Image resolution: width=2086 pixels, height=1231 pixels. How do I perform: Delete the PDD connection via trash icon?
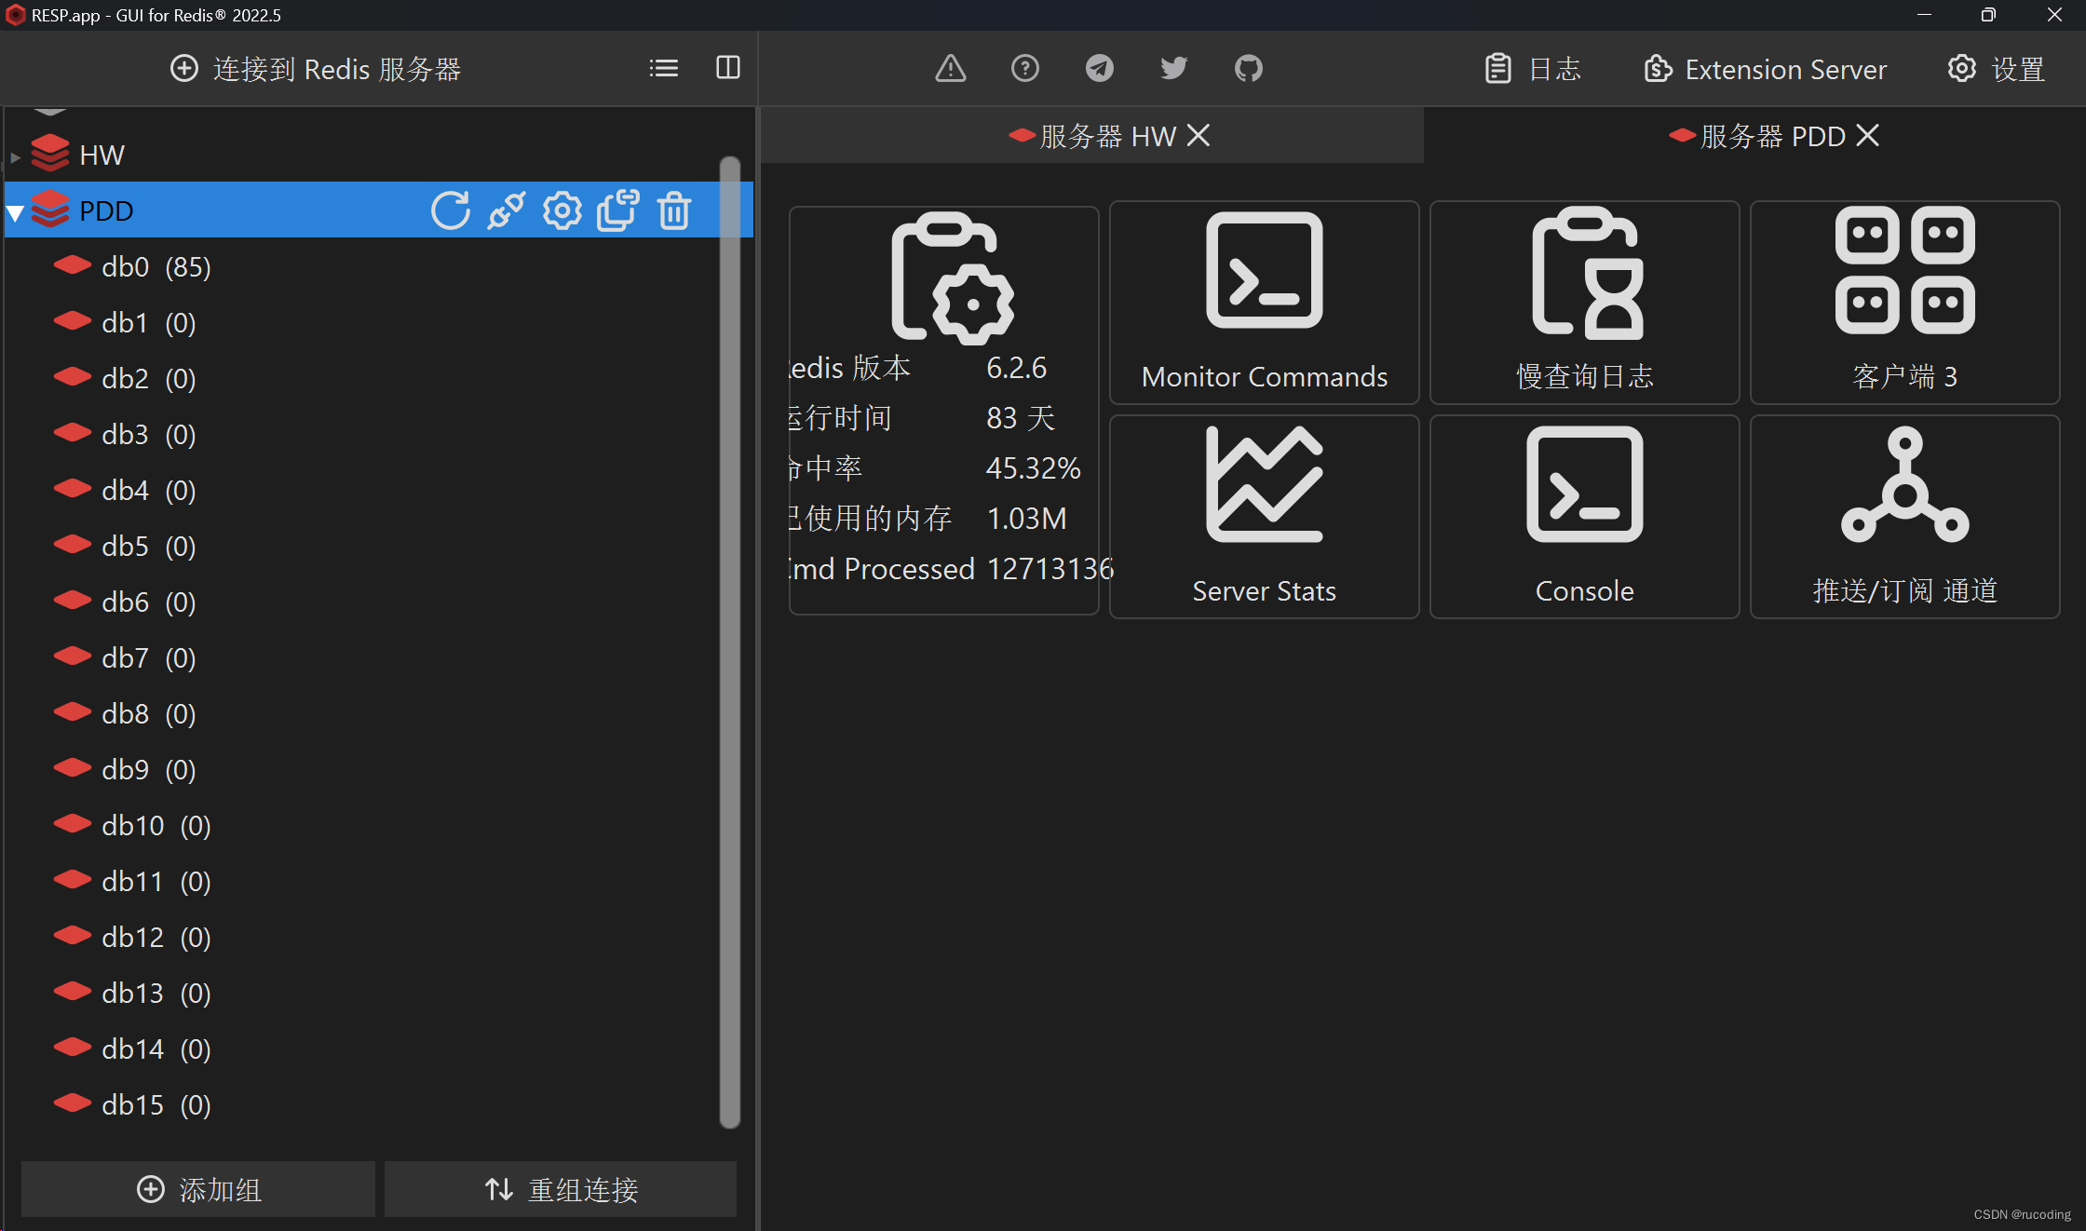[674, 210]
